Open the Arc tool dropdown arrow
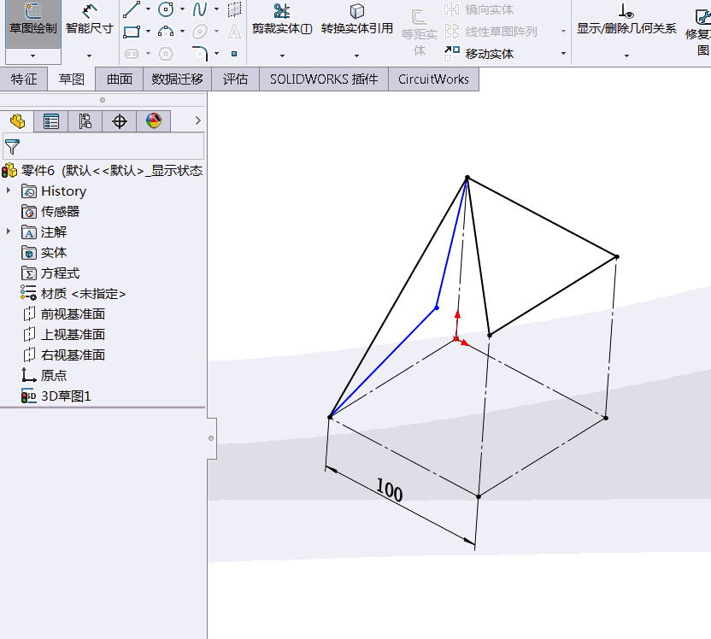The image size is (711, 639). coord(182,32)
